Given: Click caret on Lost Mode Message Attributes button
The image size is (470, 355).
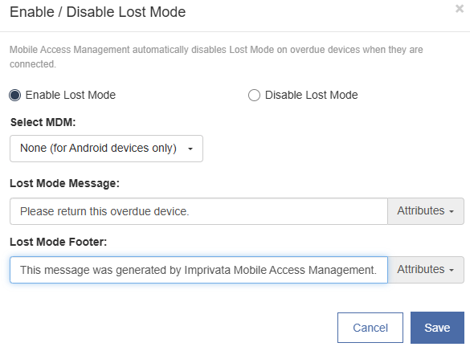Looking at the screenshot, I should tap(452, 211).
